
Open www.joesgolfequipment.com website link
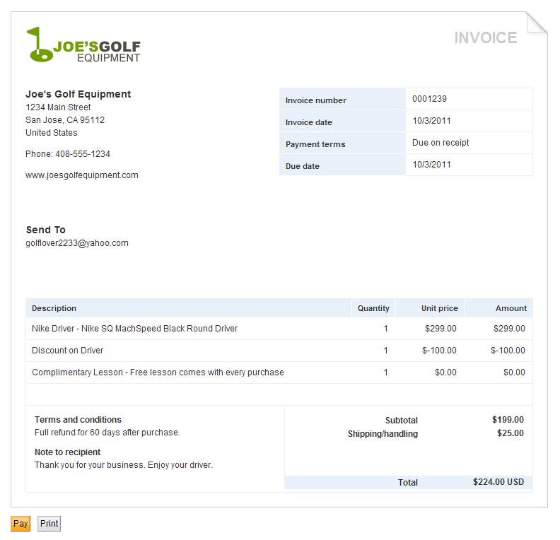pyautogui.click(x=82, y=175)
